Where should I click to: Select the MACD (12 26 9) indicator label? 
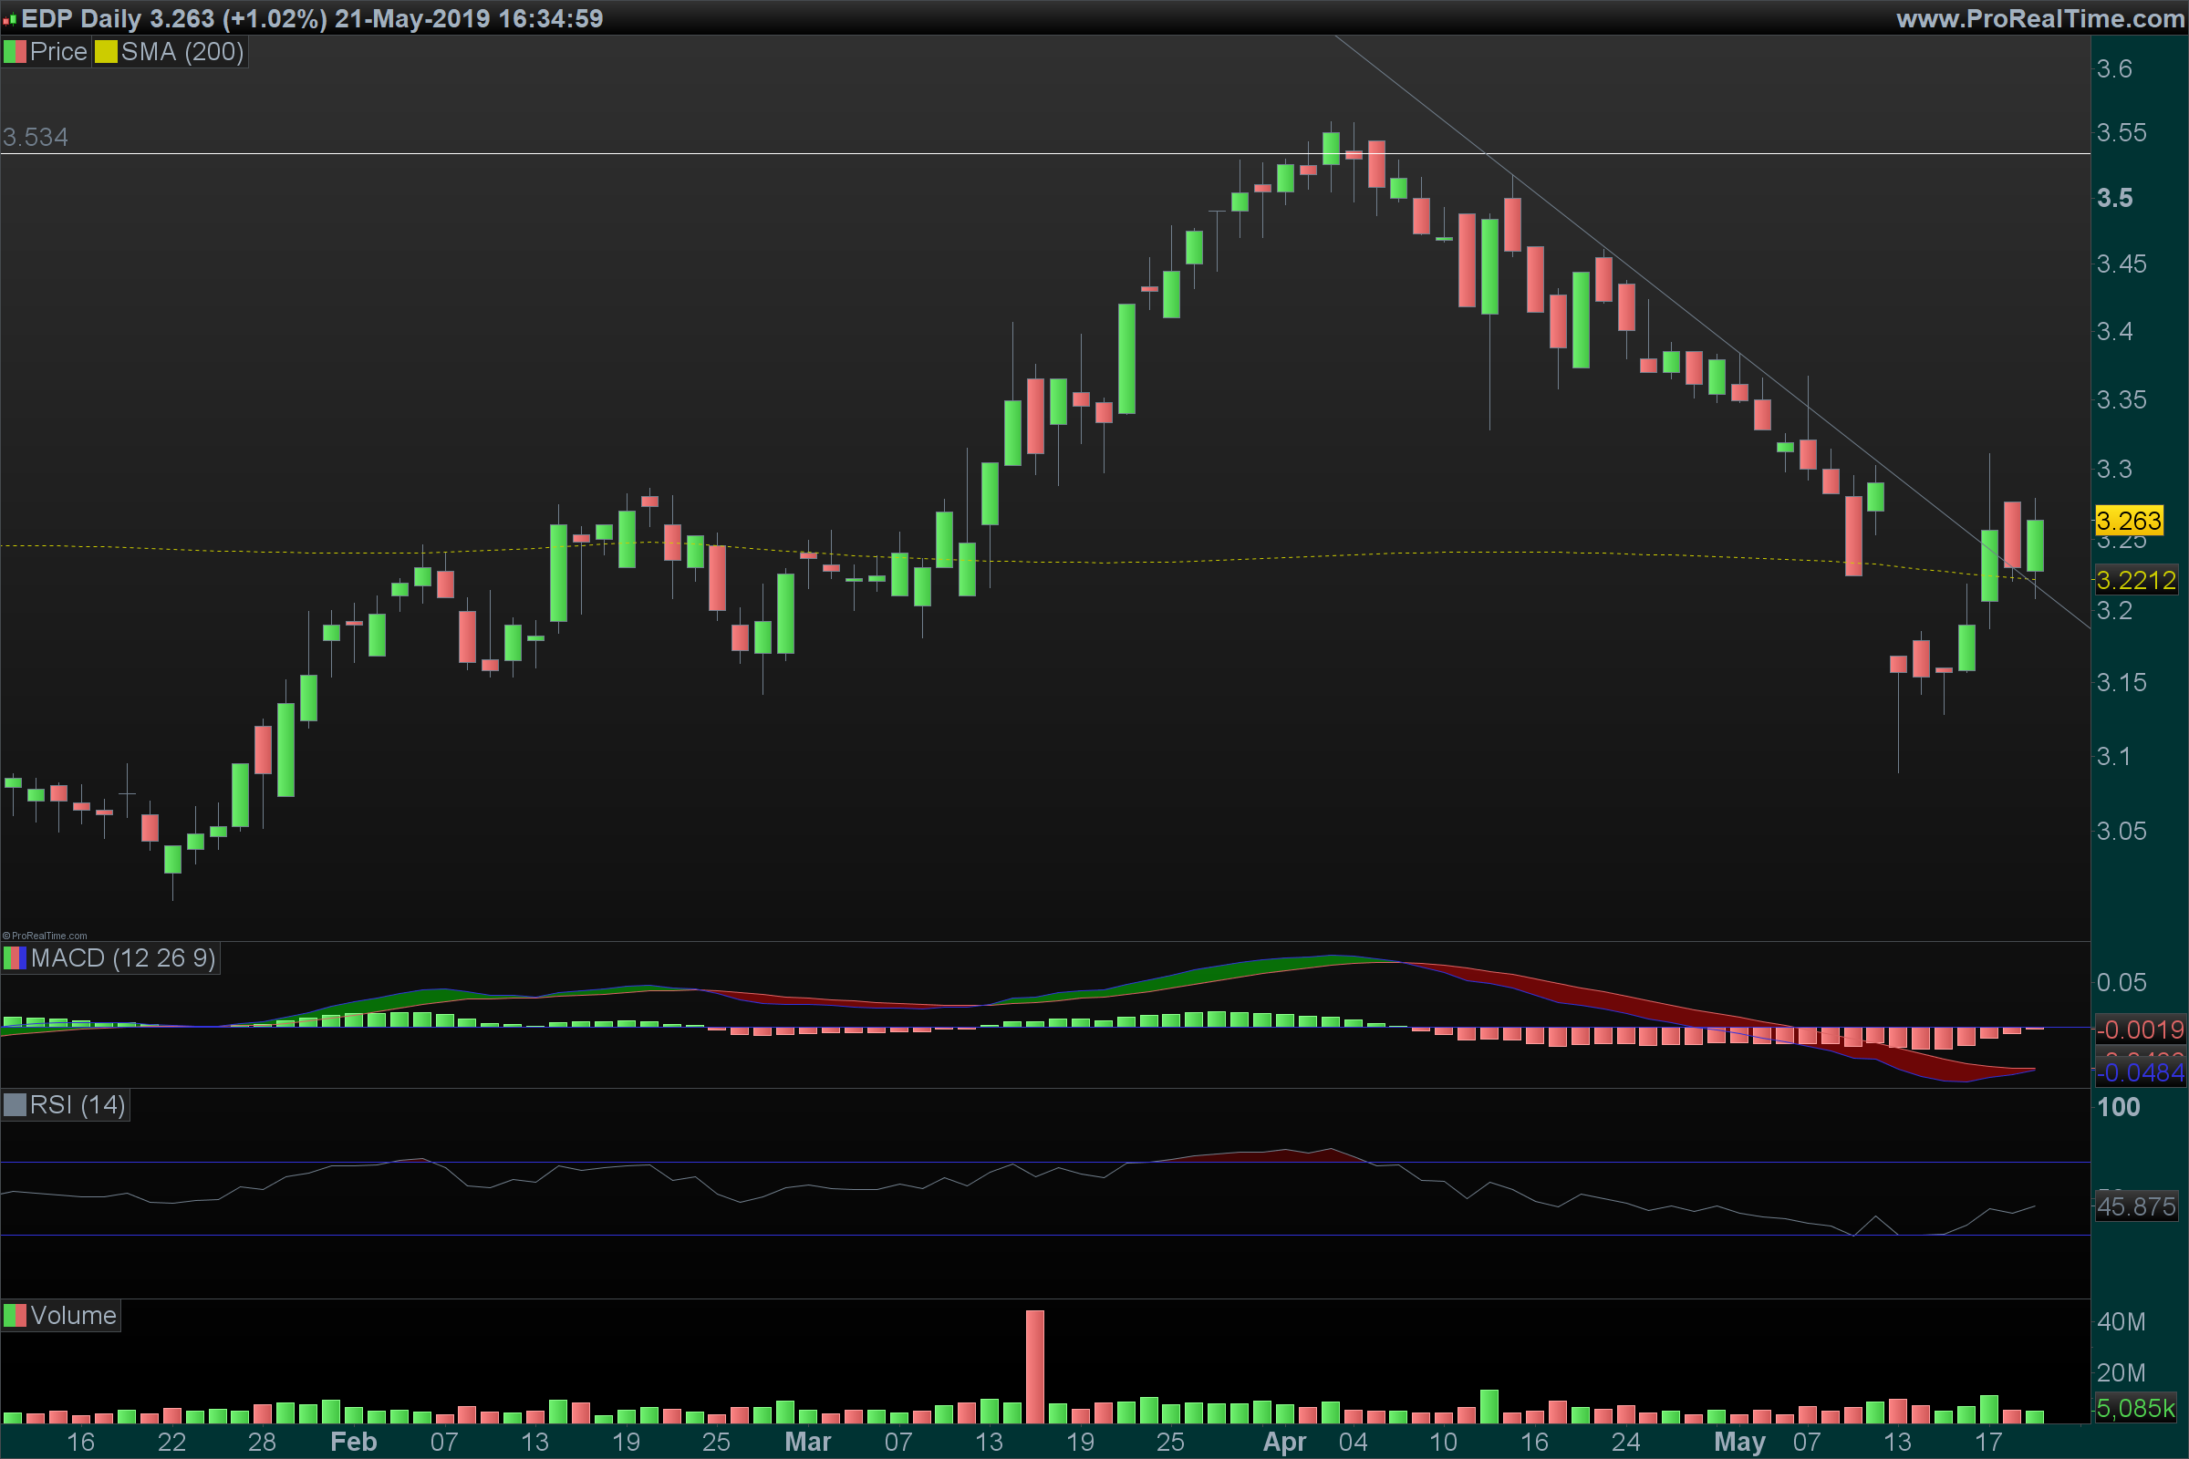click(123, 958)
